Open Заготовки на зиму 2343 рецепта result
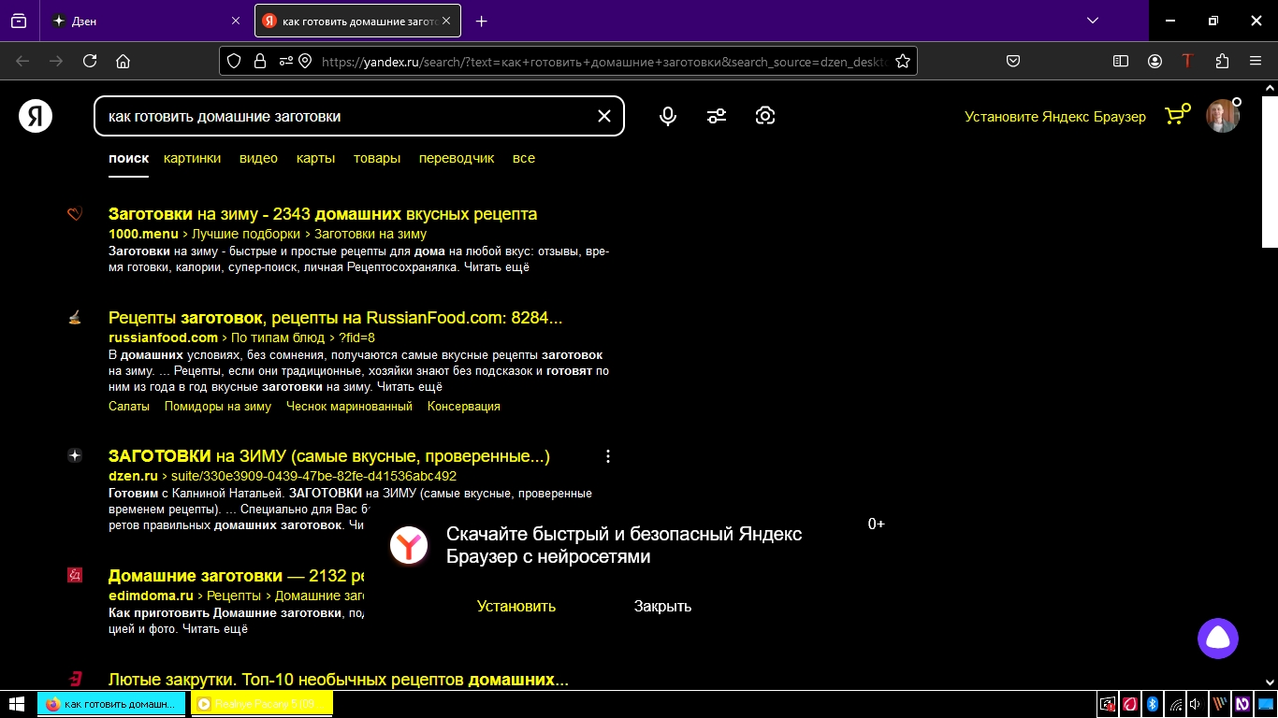The height and width of the screenshot is (718, 1278). coord(323,214)
